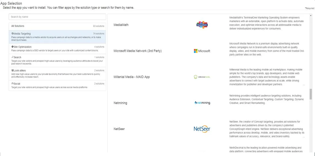This screenshot has height=156, width=315.
Task: Focus the Search by name field
Action: tap(57, 17)
